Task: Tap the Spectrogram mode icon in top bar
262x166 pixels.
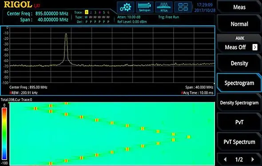Action: tap(144, 7)
